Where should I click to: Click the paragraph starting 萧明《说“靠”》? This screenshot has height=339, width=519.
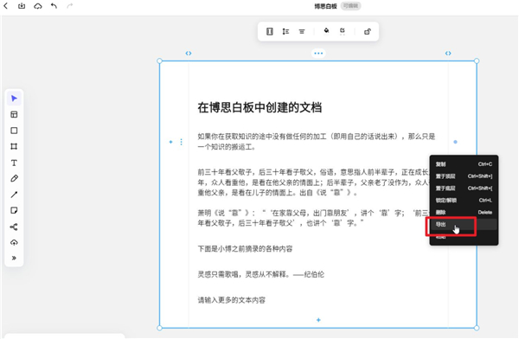point(313,218)
